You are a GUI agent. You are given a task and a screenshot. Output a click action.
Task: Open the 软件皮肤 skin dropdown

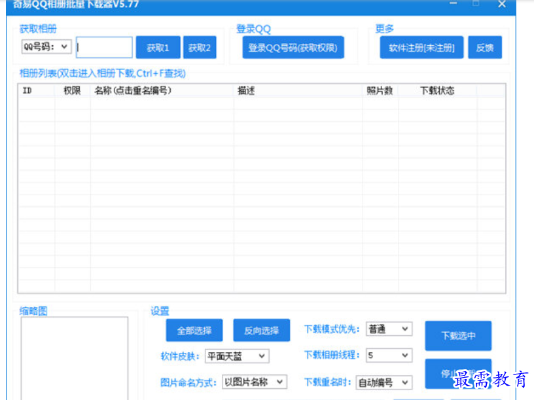click(x=237, y=356)
